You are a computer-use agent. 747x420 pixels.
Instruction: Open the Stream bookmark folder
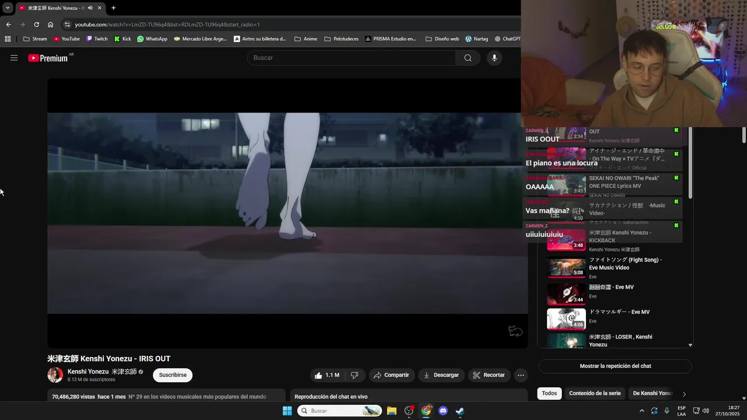(x=35, y=39)
